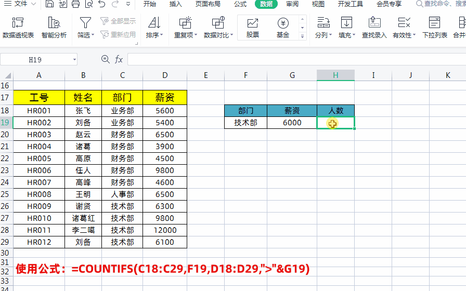Select salary cell 12000
This screenshot has height=291, width=466.
[x=165, y=230]
